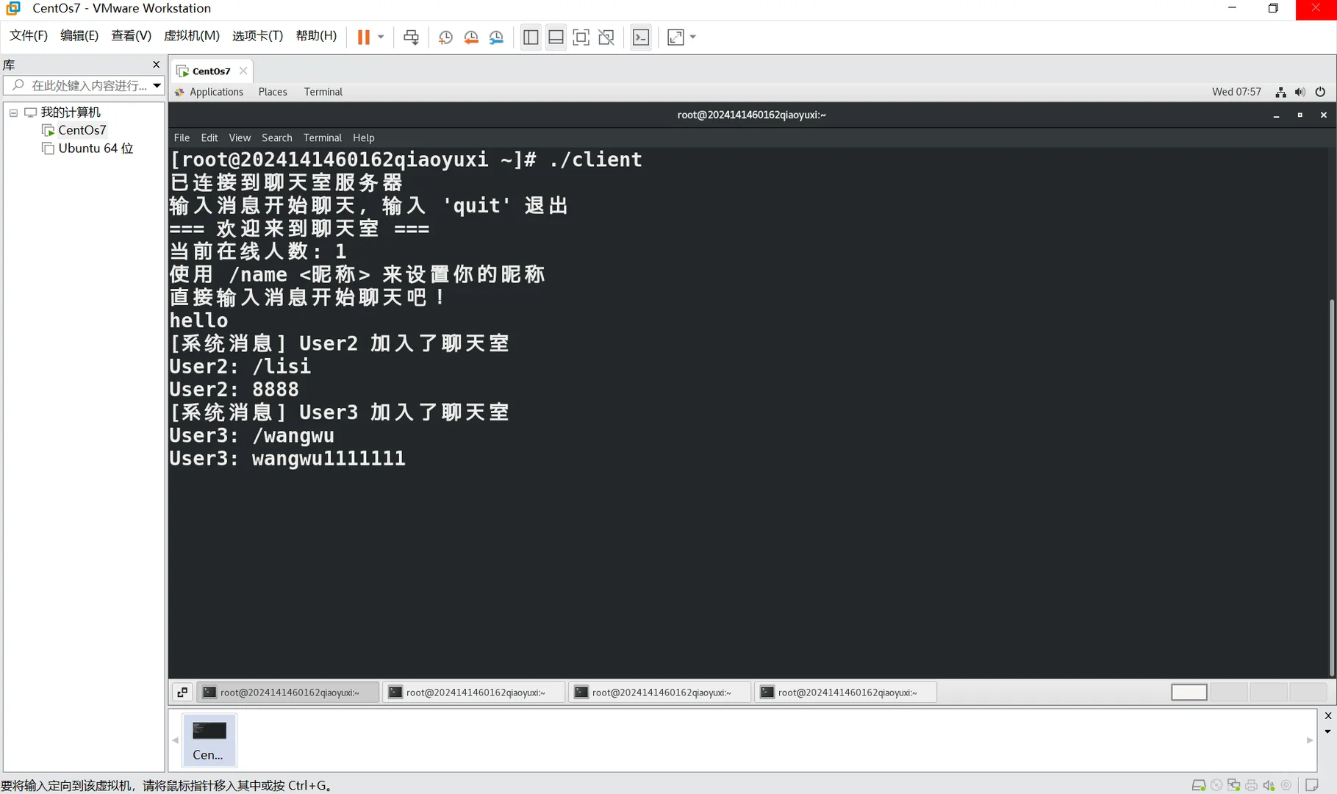The height and width of the screenshot is (794, 1337).
Task: Click the printer device status icon
Action: click(1251, 786)
